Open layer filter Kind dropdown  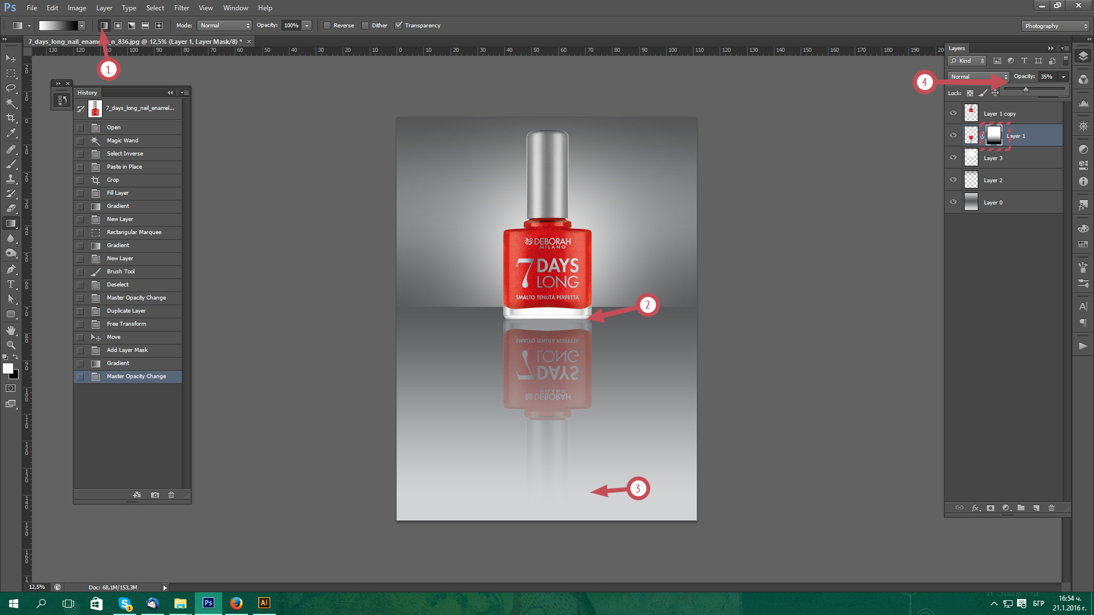(967, 61)
